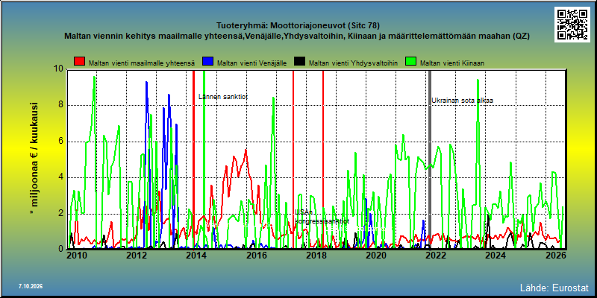The width and height of the screenshot is (597, 298).
Task: Click the y-axis value 2
Action: click(x=61, y=213)
